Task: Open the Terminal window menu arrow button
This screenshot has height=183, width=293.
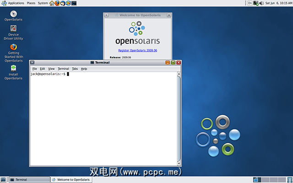Action: 32,63
